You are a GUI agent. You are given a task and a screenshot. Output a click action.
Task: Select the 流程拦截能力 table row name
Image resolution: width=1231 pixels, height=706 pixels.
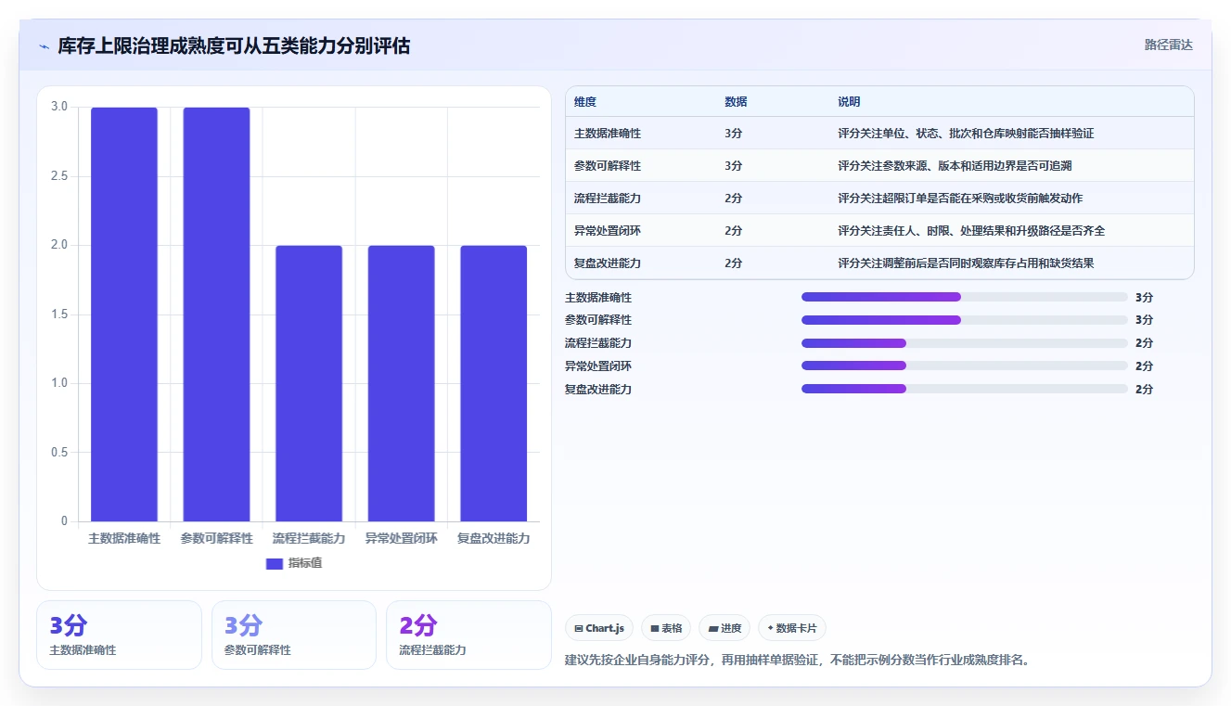click(x=608, y=199)
